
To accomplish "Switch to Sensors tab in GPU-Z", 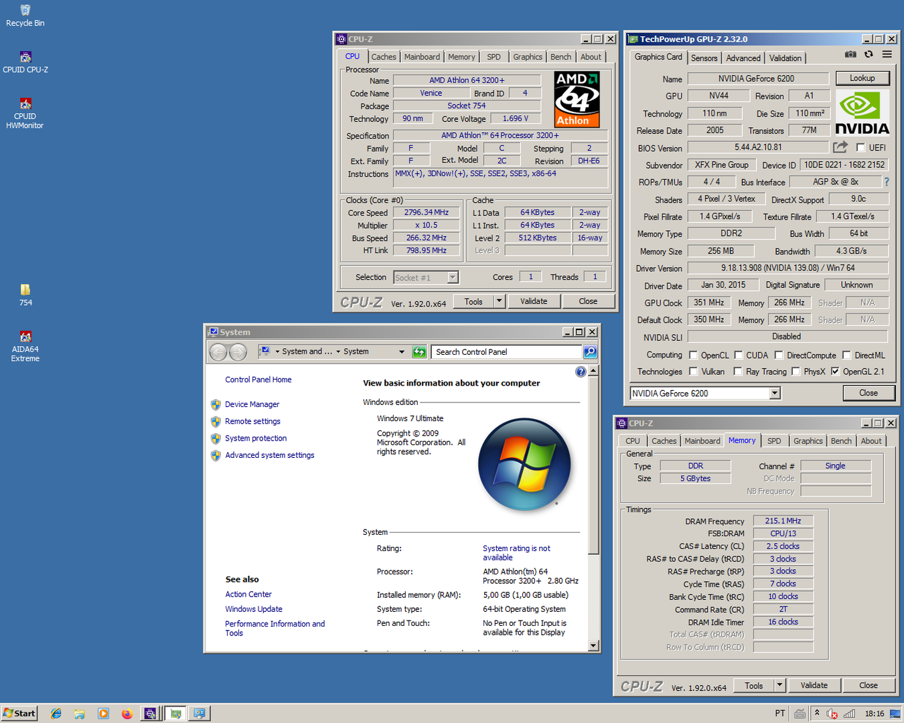I will click(704, 58).
